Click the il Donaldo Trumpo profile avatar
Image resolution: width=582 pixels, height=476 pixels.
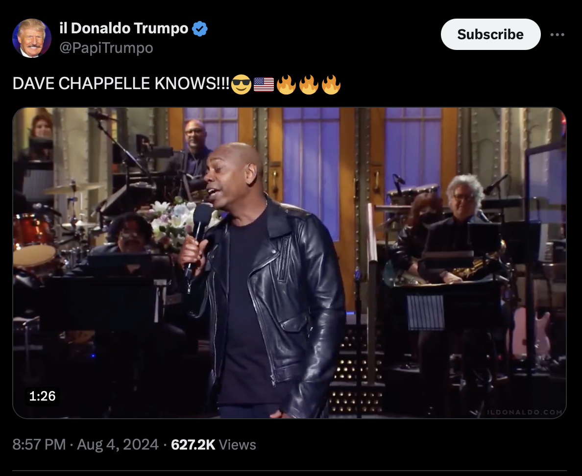point(31,38)
